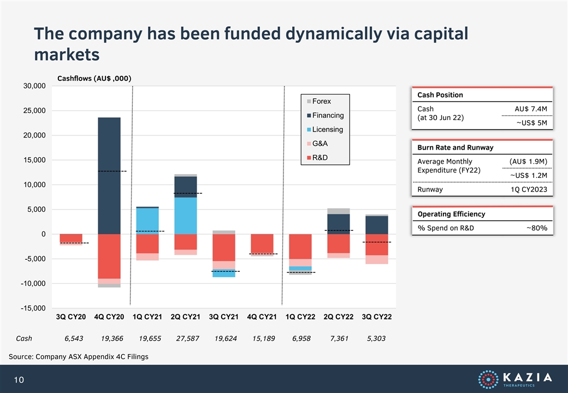Click the 'Average Monthly Expenditure (FY22)' label

[449, 166]
